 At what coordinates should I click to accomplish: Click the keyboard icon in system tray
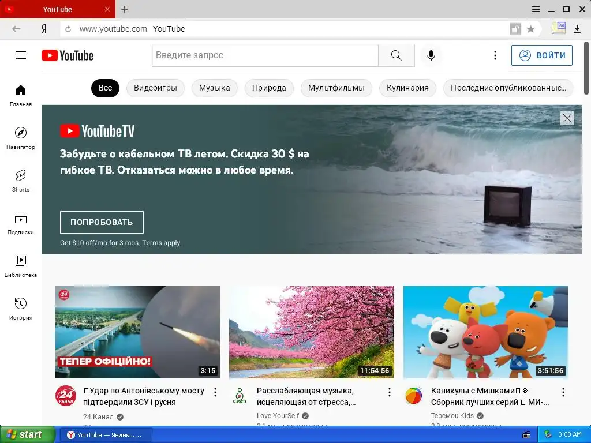[x=526, y=435]
